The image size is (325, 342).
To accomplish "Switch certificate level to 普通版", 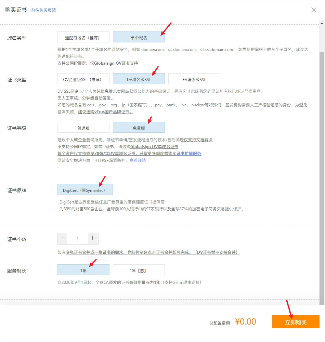I will point(83,127).
